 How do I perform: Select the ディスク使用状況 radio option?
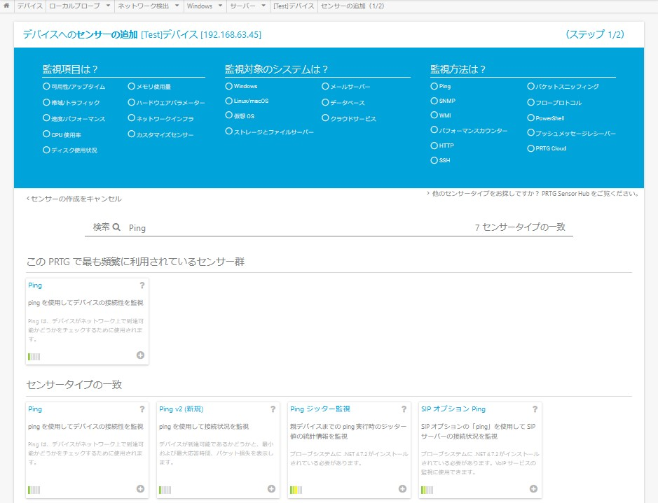(x=46, y=150)
